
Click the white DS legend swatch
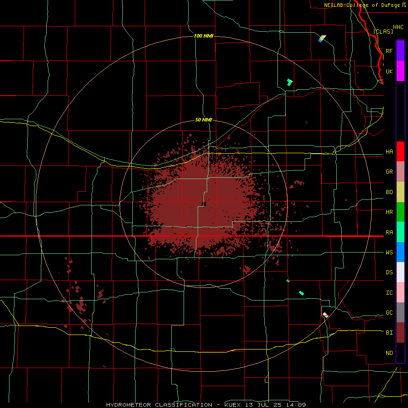(x=400, y=272)
